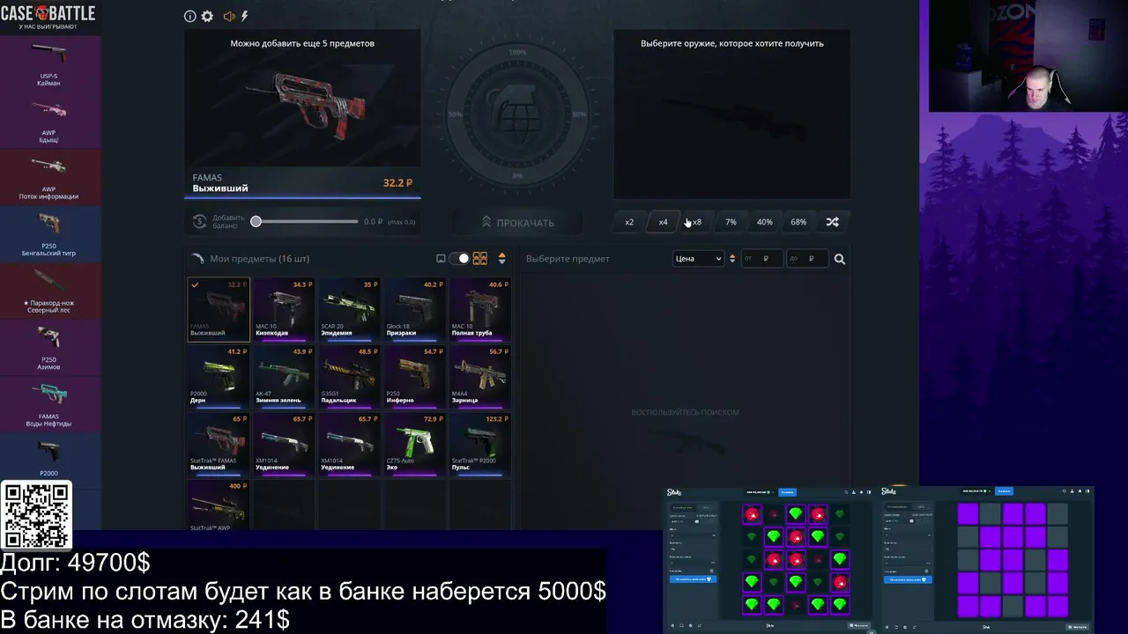Select the P2000 Дерн item

tap(219, 377)
